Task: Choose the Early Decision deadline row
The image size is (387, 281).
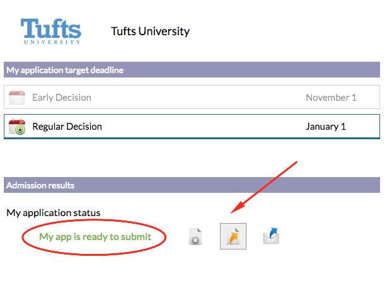Action: 192,97
